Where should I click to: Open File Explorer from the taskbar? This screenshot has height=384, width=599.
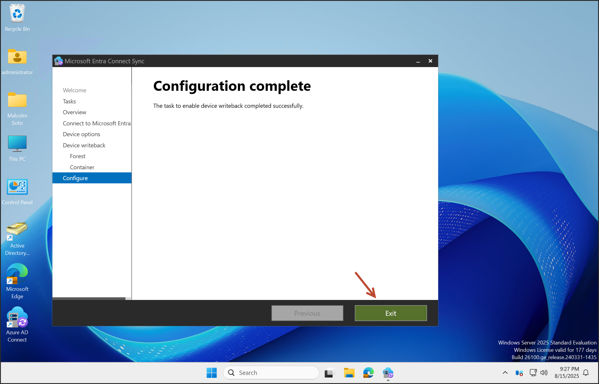(x=349, y=373)
